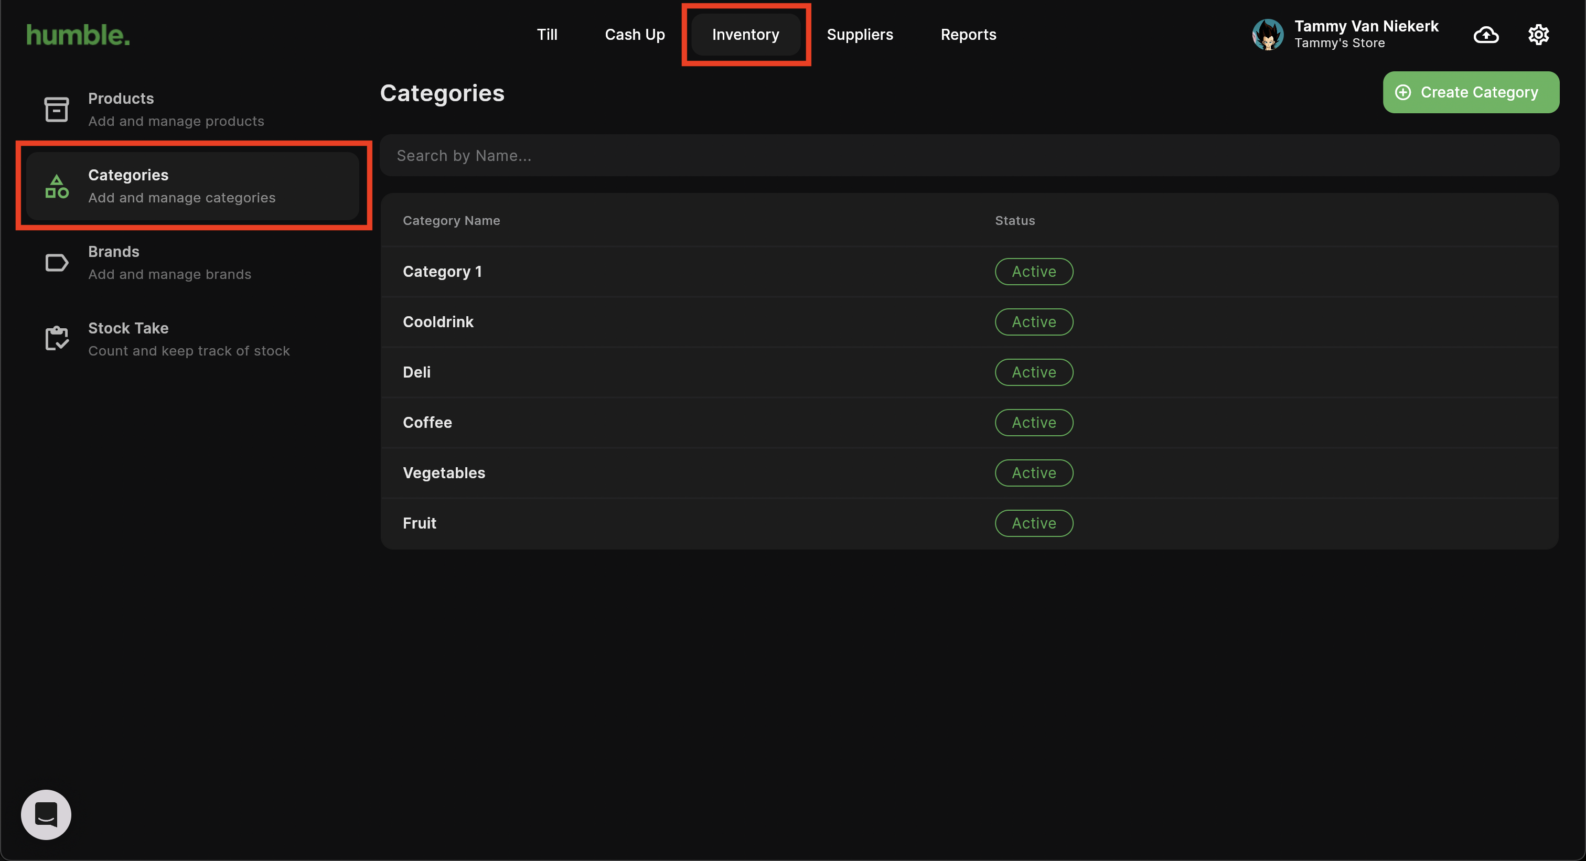
Task: Click the Active badge for Cooldrink
Action: [1034, 322]
